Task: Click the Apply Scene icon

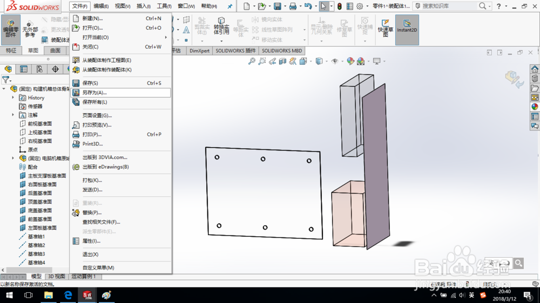Action: (x=361, y=61)
